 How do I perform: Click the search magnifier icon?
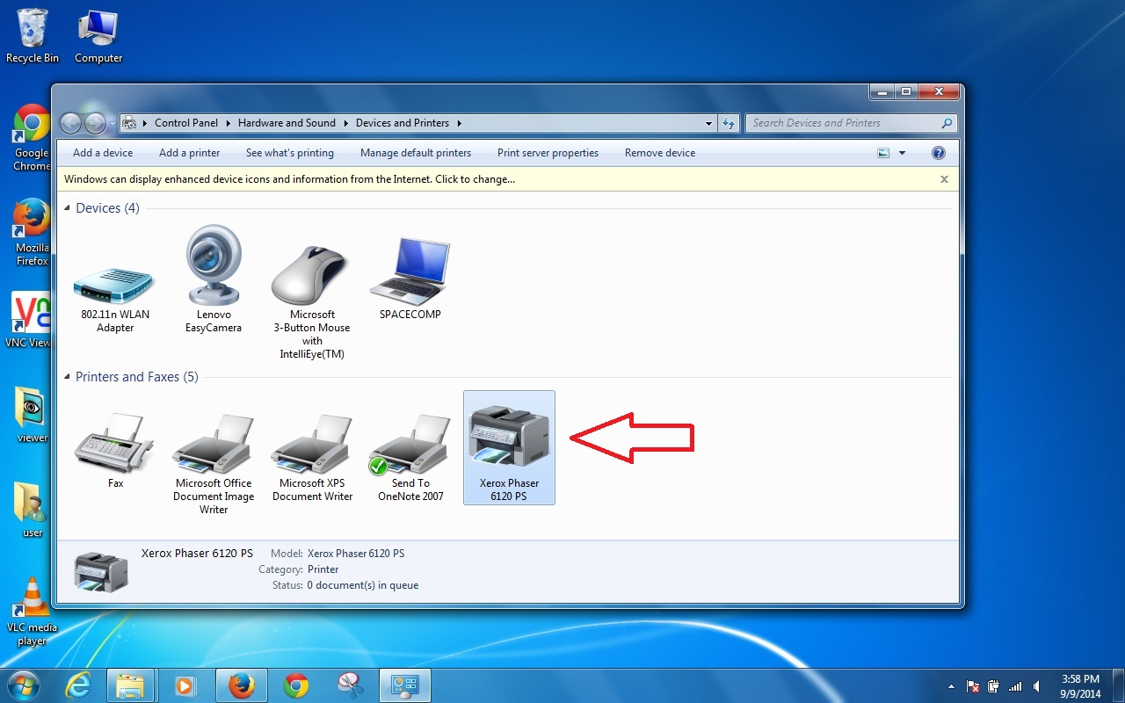pos(947,123)
